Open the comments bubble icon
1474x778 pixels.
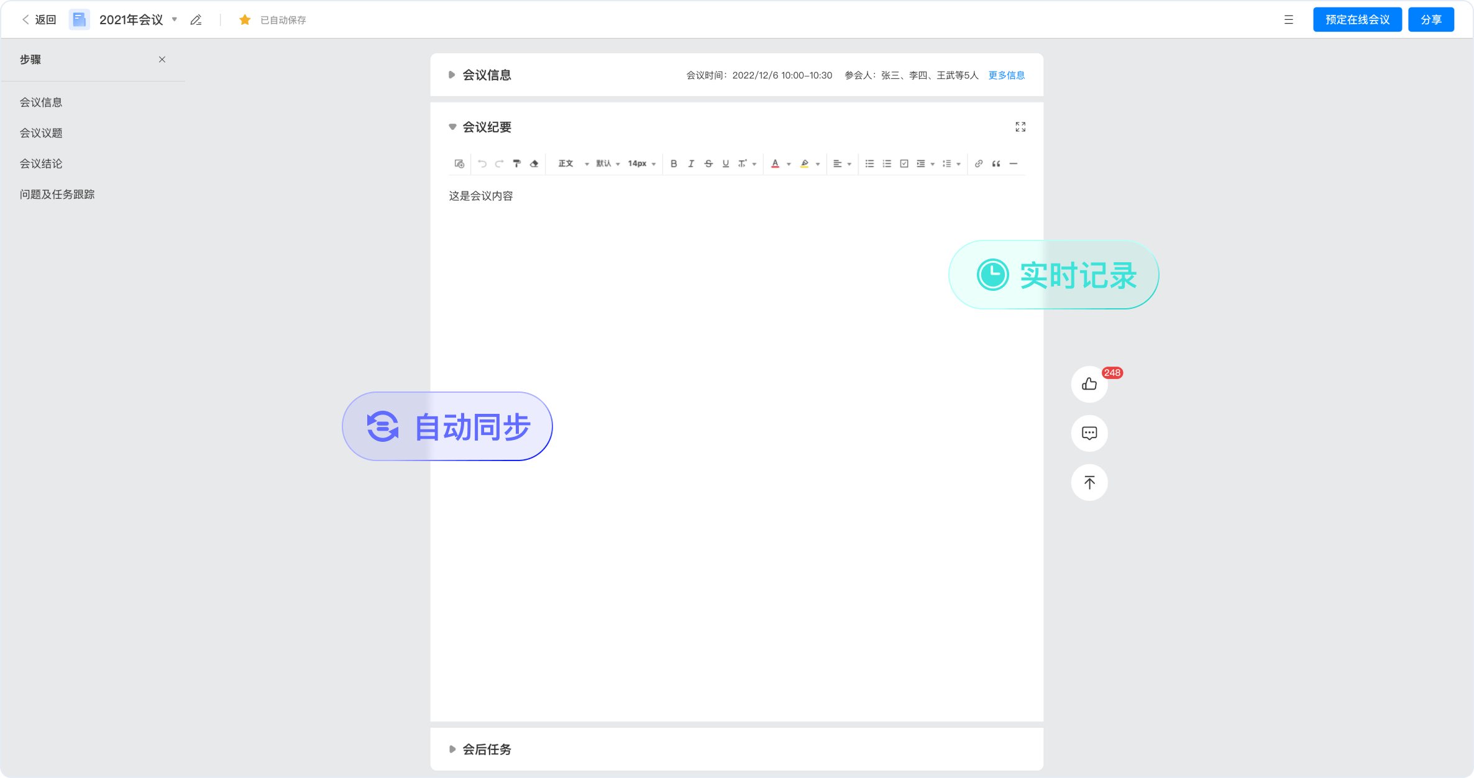1089,433
